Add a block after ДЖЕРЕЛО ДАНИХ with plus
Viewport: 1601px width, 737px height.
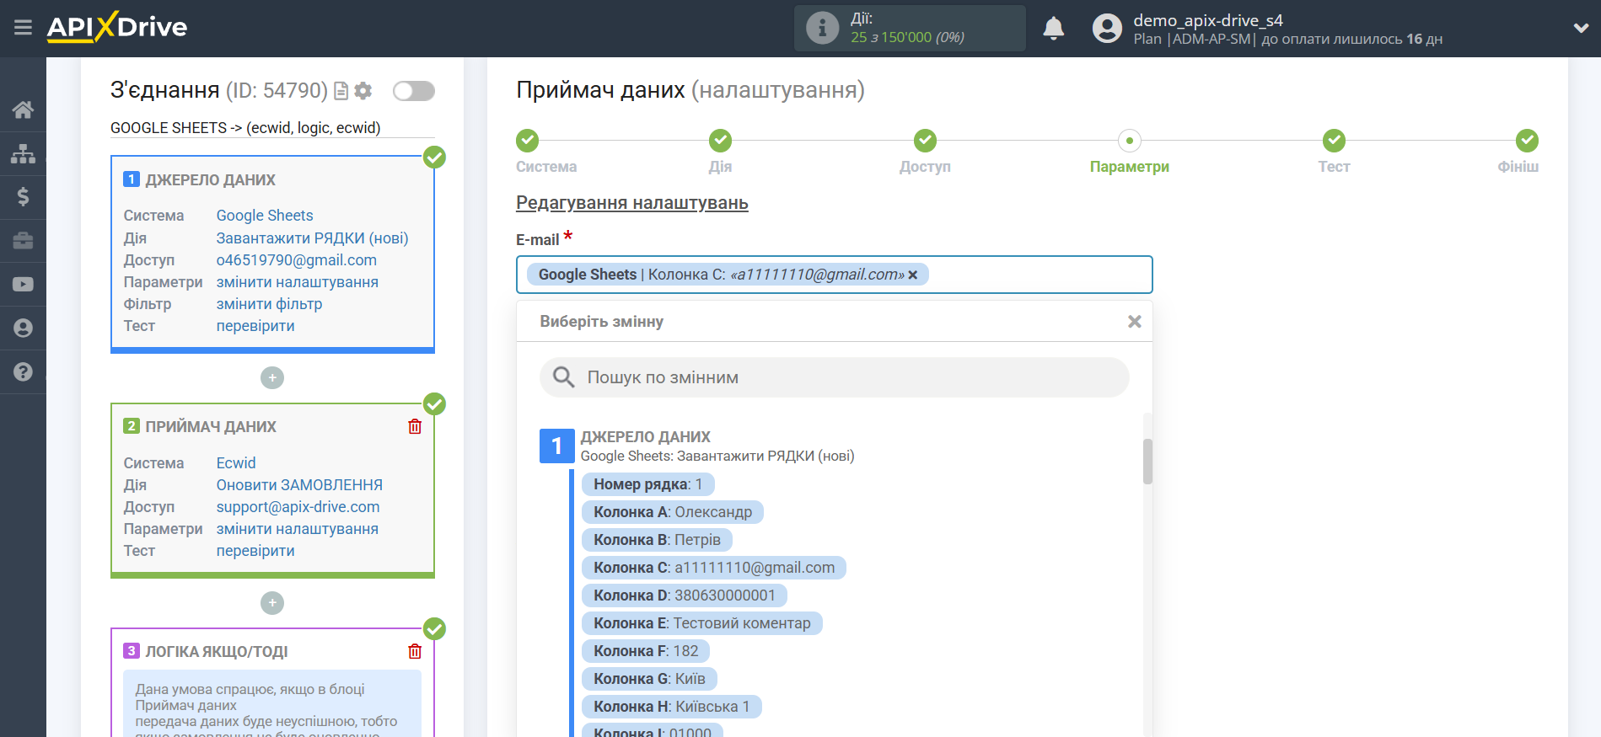coord(272,377)
